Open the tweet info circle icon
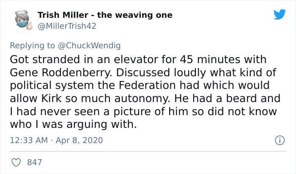The height and width of the screenshot is (174, 296). click(x=280, y=141)
